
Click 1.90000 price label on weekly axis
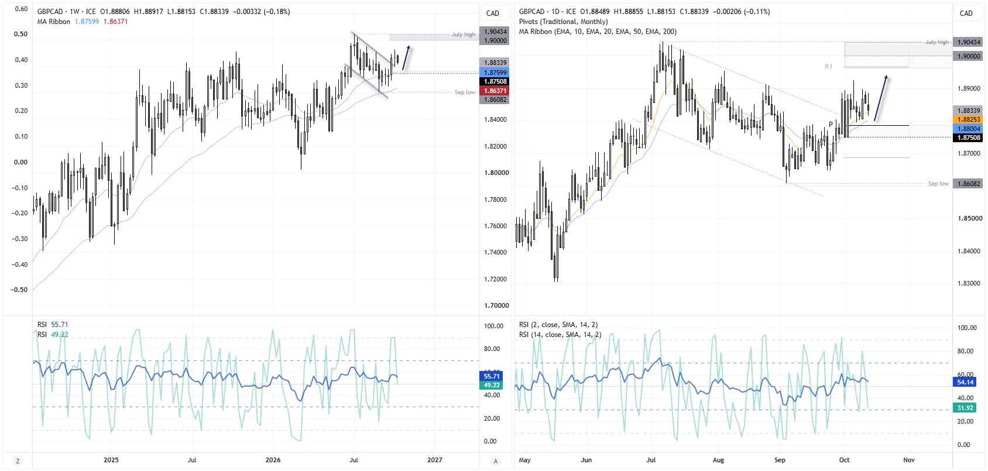point(495,40)
